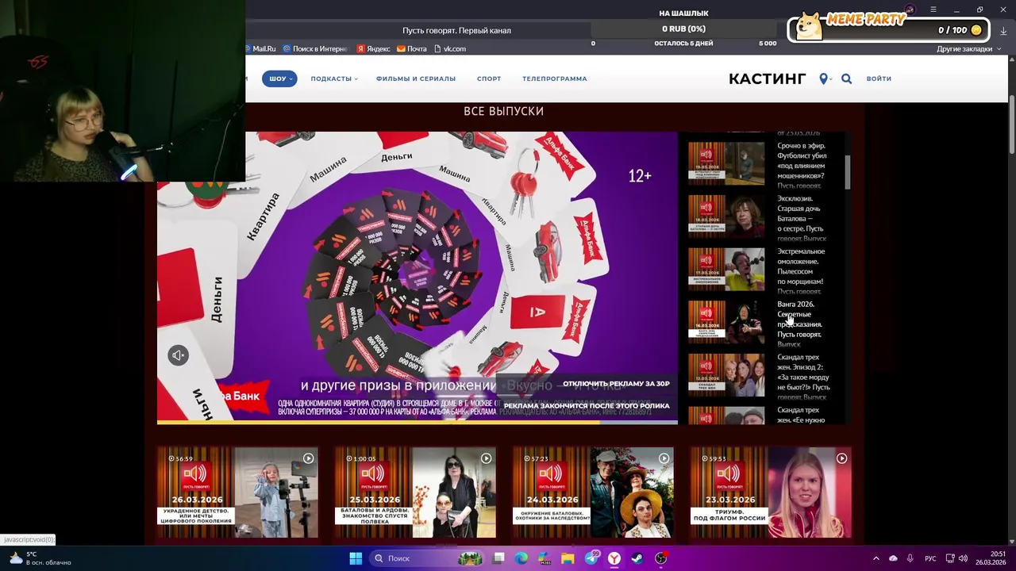Open Task View icon in taskbar
The image size is (1016, 571).
(x=498, y=558)
